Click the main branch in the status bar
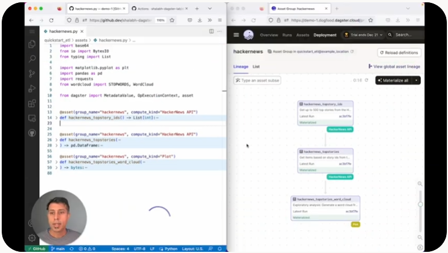This screenshot has width=448, height=253. pyautogui.click(x=58, y=249)
